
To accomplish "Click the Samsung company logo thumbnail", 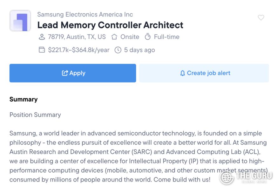I will click(20, 21).
